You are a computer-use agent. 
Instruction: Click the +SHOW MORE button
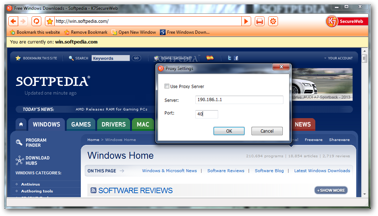click(x=331, y=190)
